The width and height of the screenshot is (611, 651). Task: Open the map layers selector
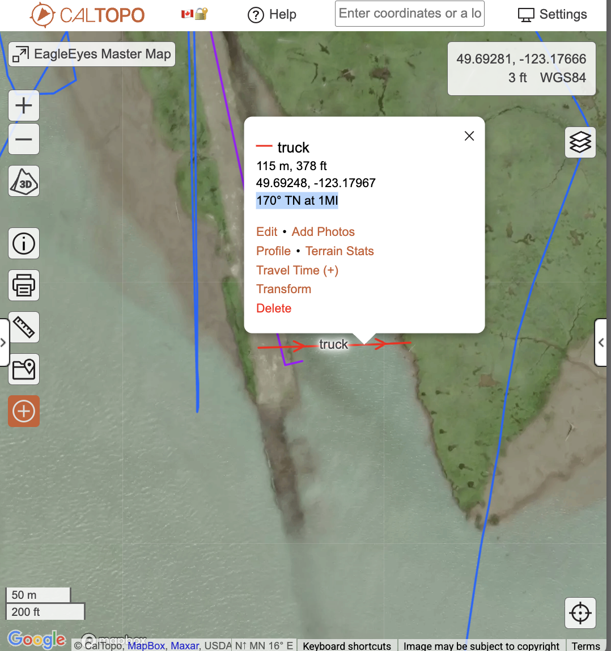[x=580, y=142]
